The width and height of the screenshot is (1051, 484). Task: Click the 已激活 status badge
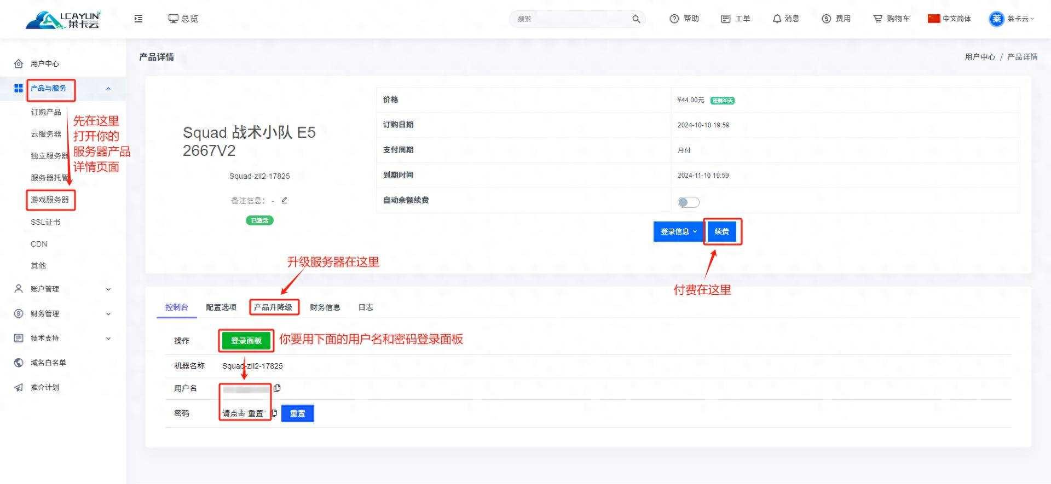[x=259, y=220]
